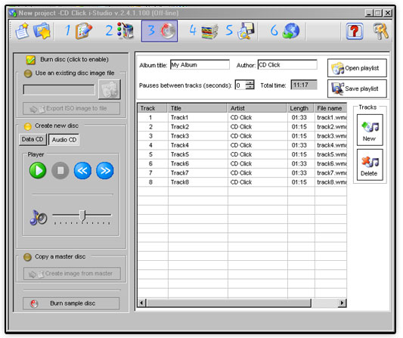Viewport: 403px width, 338px height.
Task: Sort by File name column header
Action: (330, 108)
